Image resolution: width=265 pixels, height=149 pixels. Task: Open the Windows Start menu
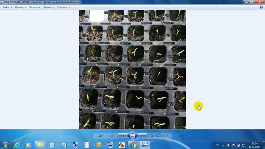coord(5,145)
